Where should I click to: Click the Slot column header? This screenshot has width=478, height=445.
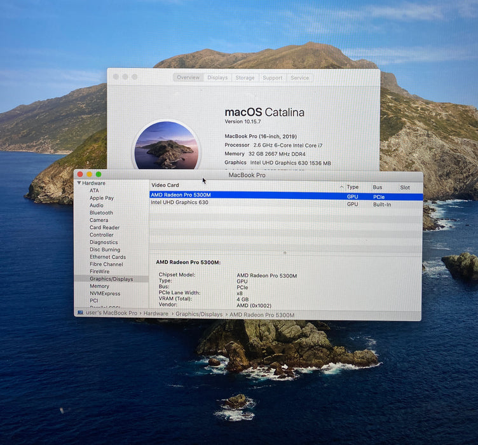click(405, 188)
